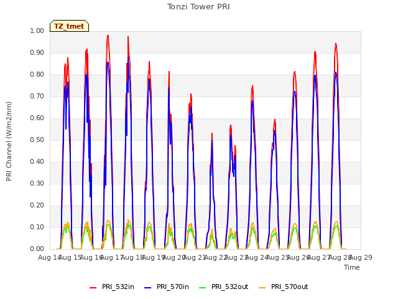This screenshot has height=299, width=398.
Task: Click the 0.70 y-axis tick label
Action: point(37,96)
